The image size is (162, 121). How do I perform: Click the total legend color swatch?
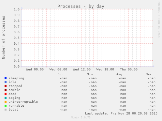6,110
